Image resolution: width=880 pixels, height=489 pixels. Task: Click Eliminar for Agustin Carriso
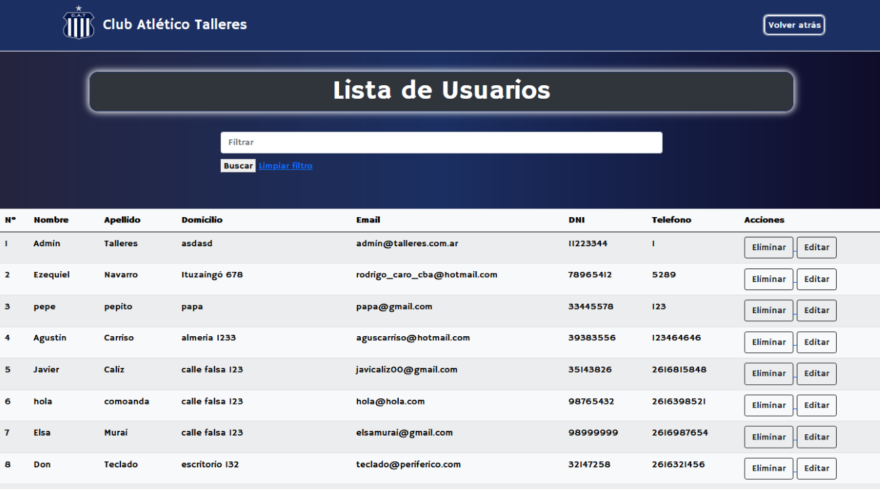coord(769,342)
